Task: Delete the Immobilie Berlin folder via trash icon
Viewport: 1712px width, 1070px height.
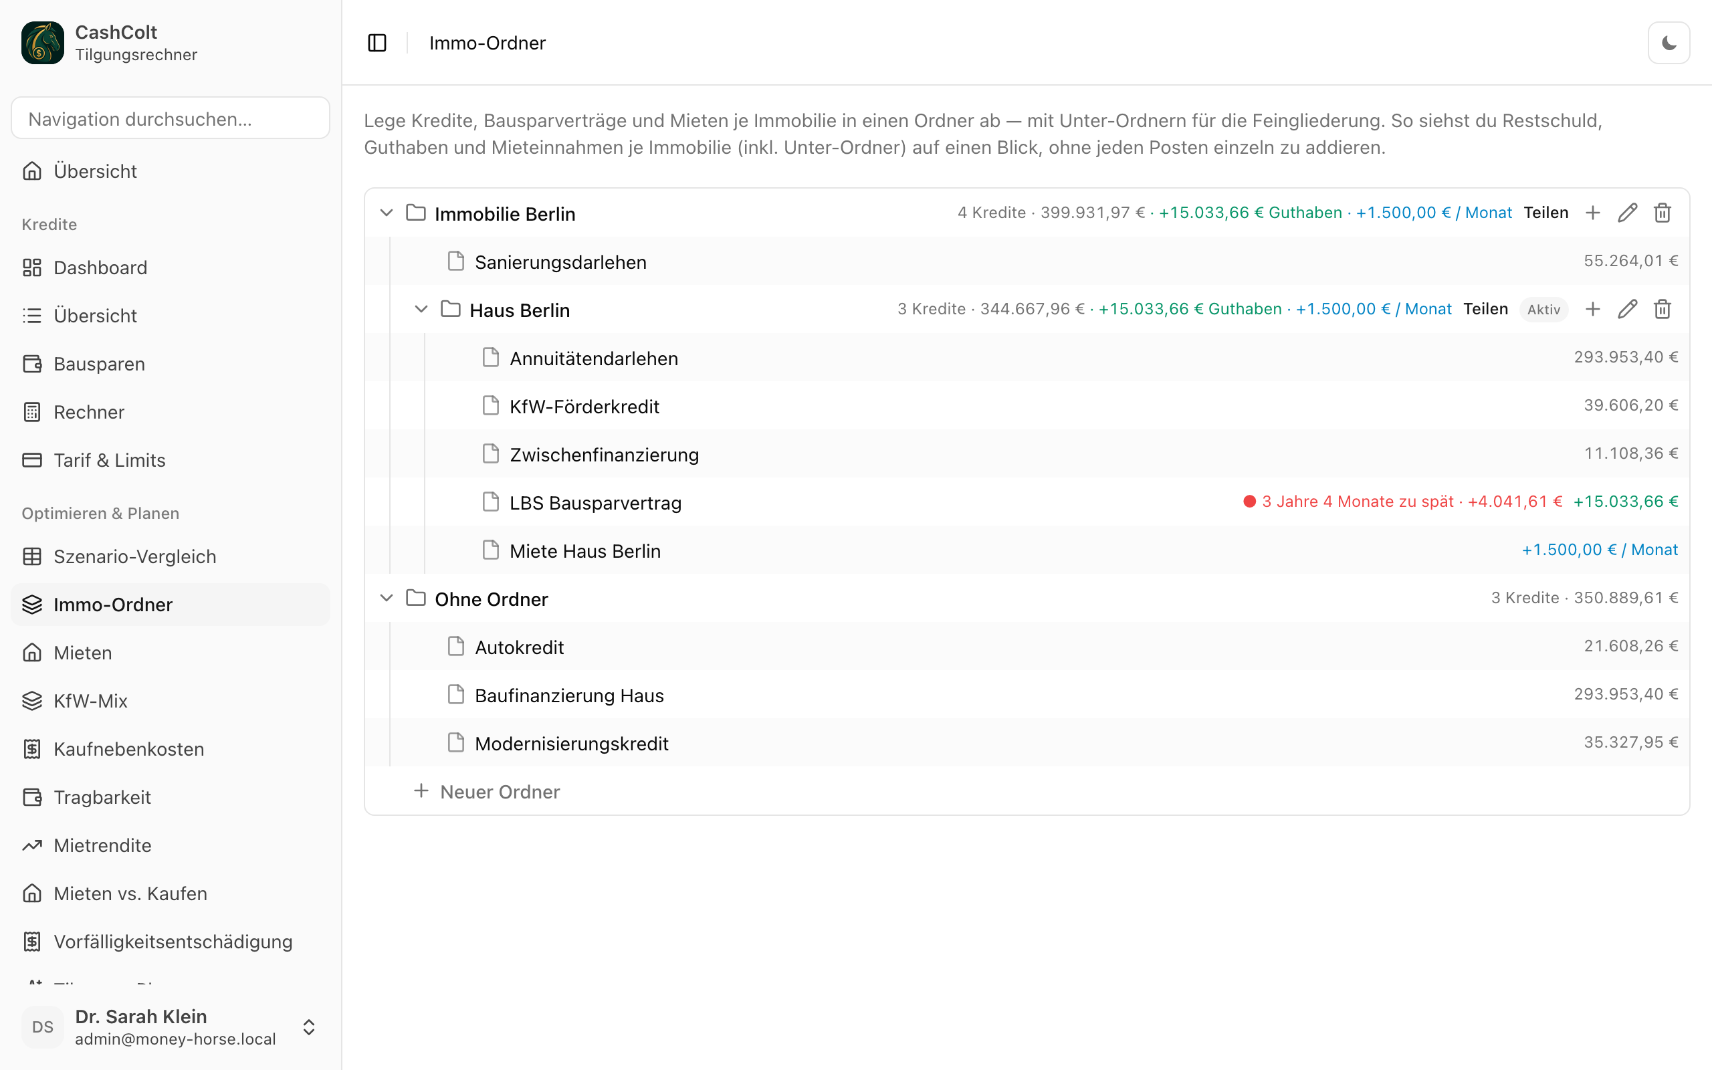Action: click(1662, 213)
